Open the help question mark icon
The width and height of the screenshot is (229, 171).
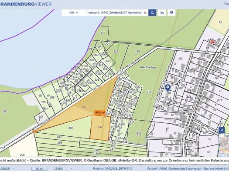tap(171, 13)
